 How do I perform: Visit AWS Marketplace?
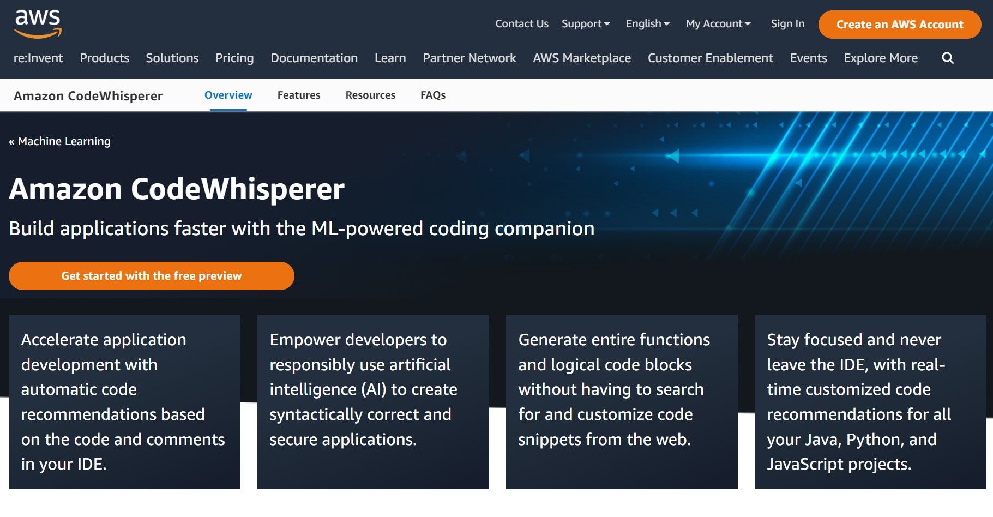click(582, 58)
